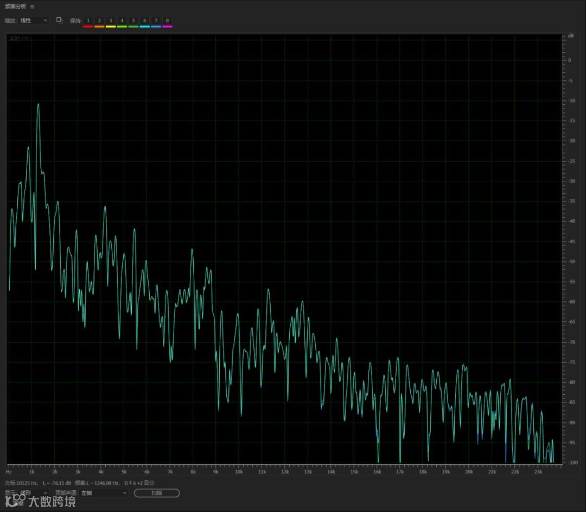The width and height of the screenshot is (586, 512).
Task: Open the 频率分析 panel menu icon
Action: [32, 7]
